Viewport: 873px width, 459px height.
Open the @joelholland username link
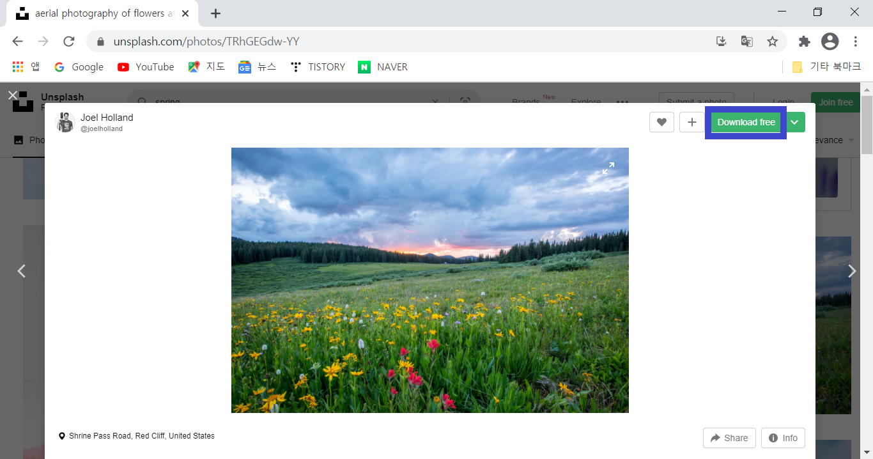click(x=102, y=128)
